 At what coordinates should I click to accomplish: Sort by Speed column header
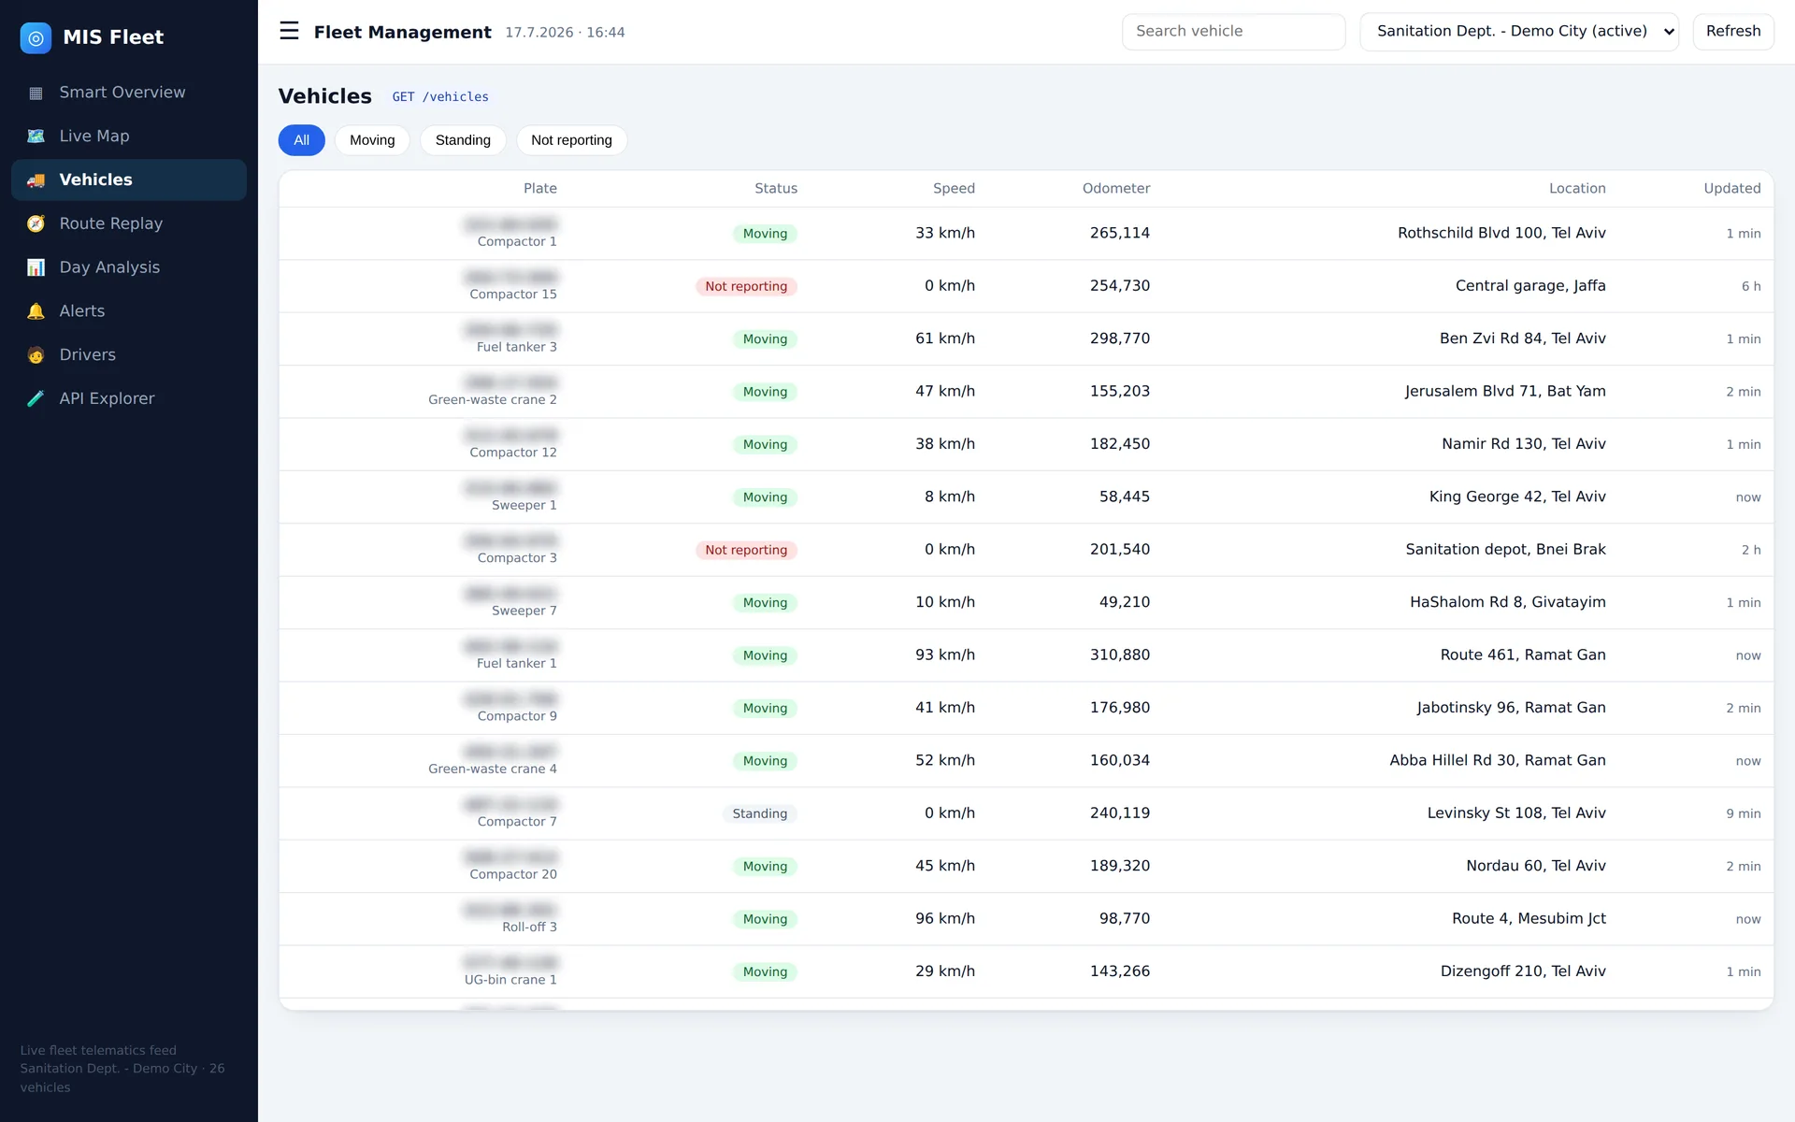coord(954,189)
